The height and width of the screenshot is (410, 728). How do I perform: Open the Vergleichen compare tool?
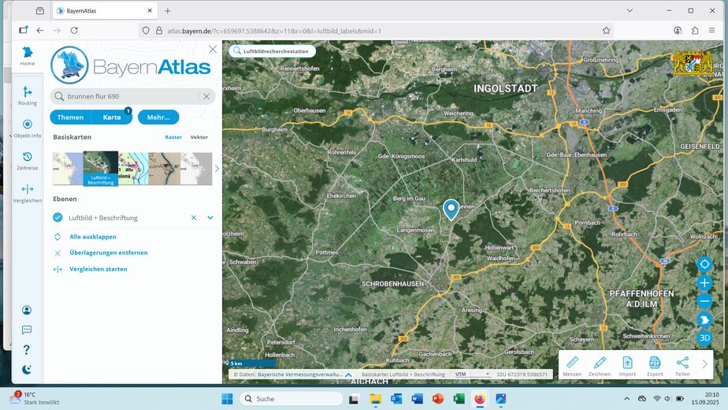[28, 193]
